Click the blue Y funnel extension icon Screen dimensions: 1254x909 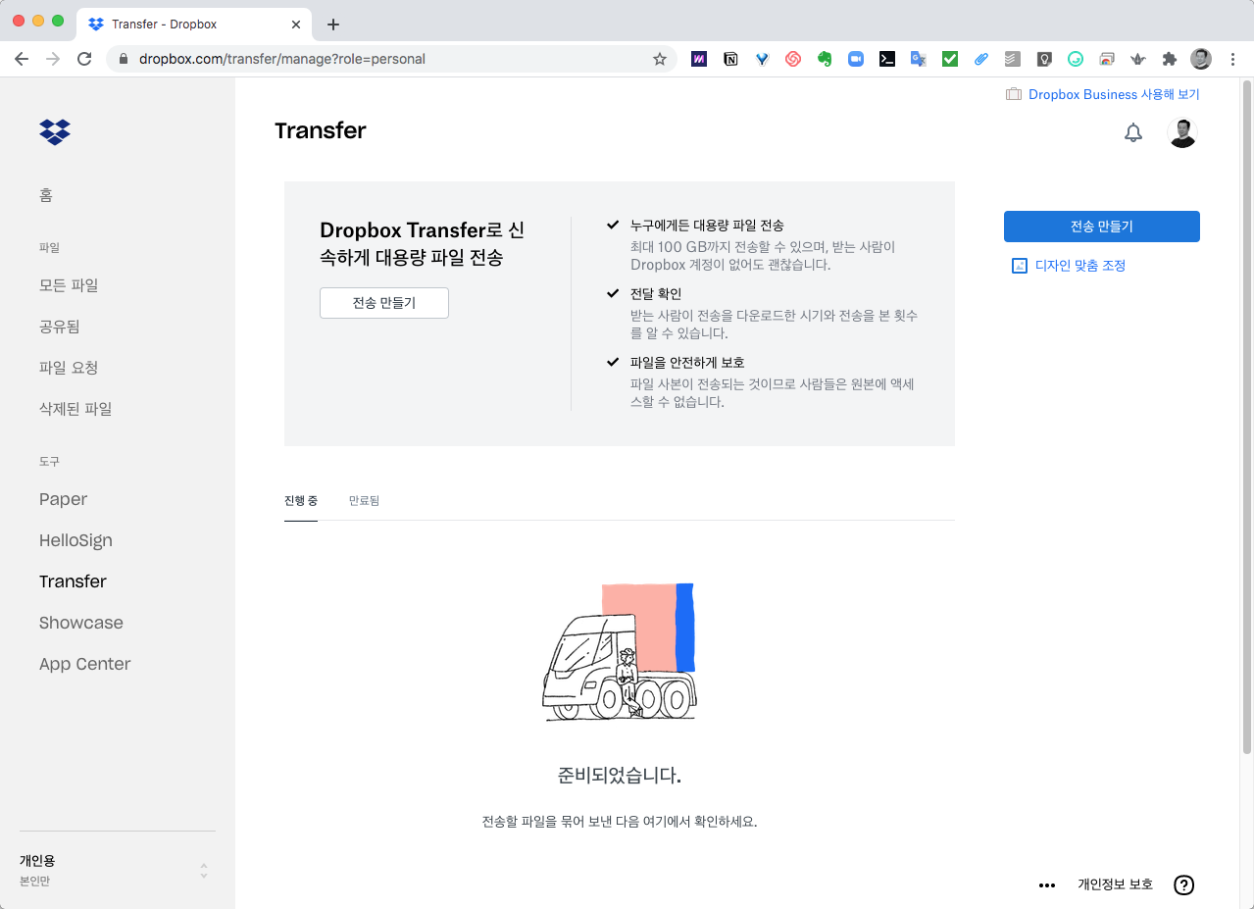(x=762, y=59)
